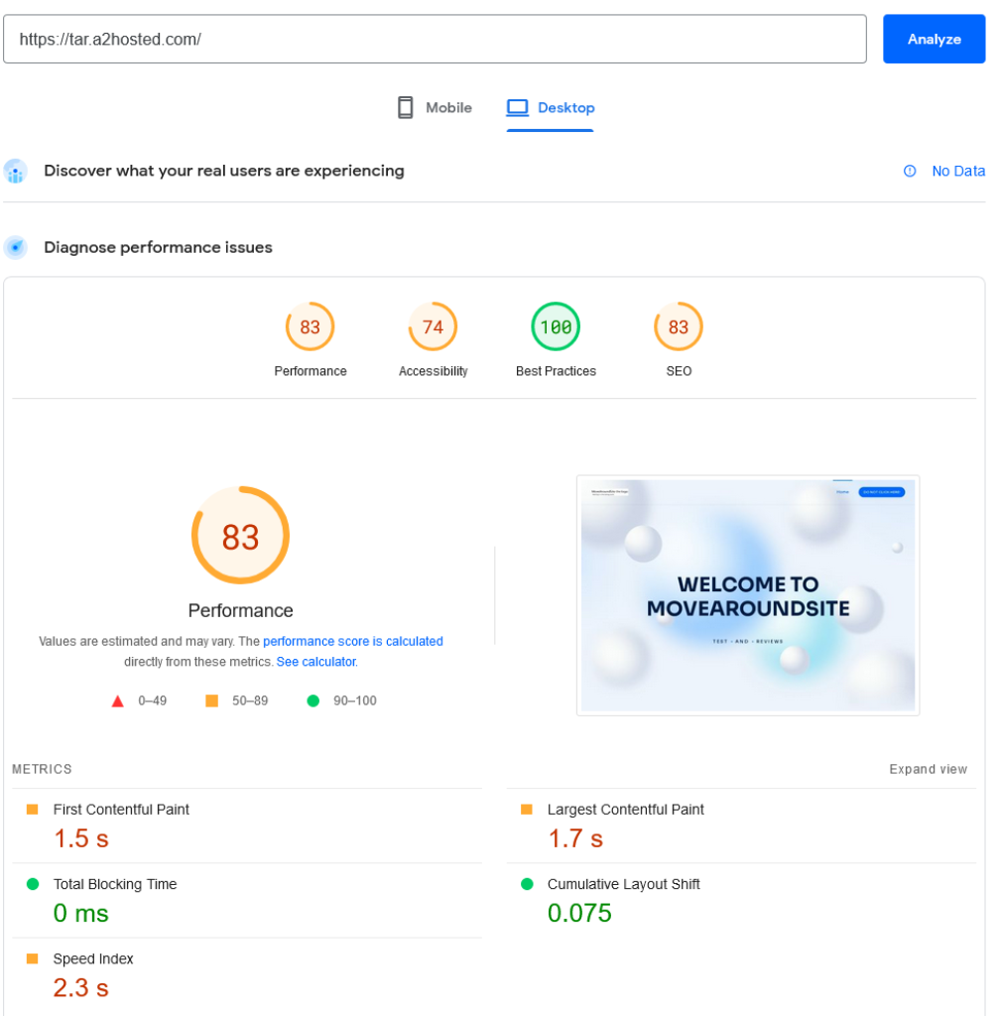Focus the URL input field
This screenshot has width=1001, height=1016.
435,39
